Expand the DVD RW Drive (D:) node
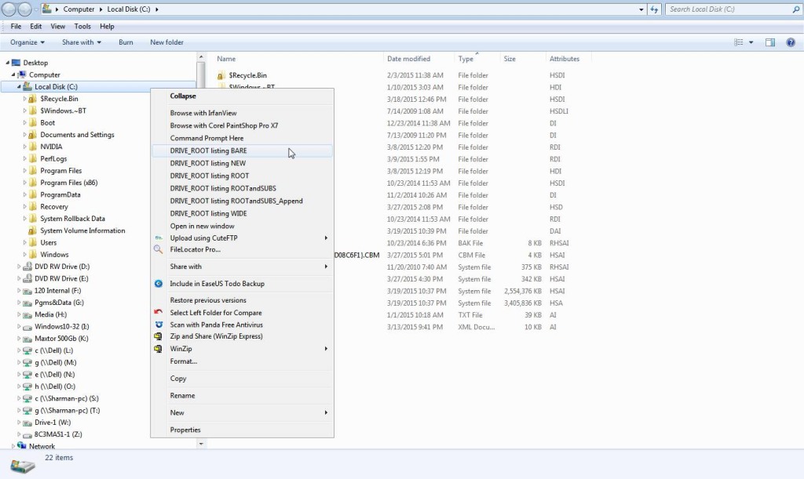 tap(18, 267)
